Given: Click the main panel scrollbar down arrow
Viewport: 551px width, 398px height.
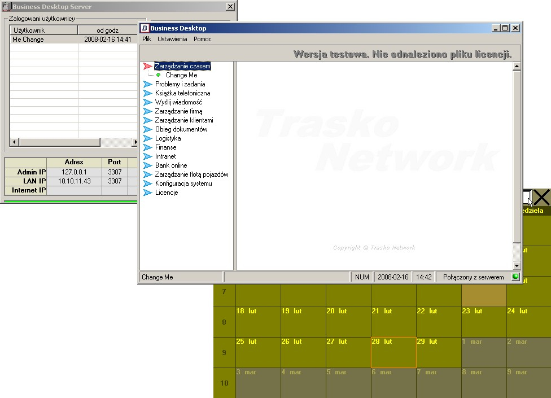Looking at the screenshot, I should pos(517,266).
